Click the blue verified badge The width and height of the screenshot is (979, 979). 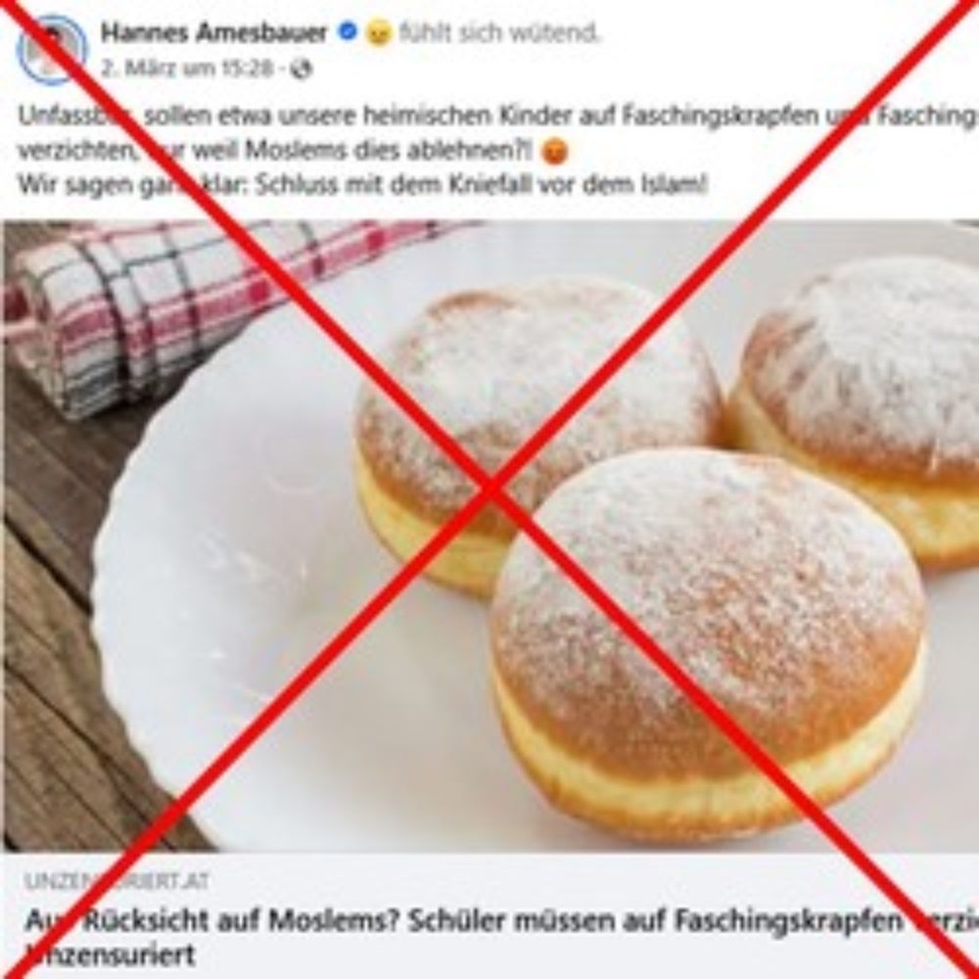coord(348,31)
